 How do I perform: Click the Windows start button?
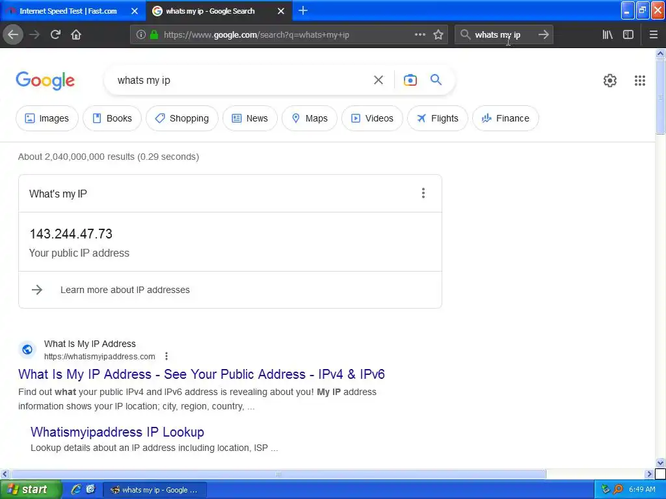(x=31, y=489)
